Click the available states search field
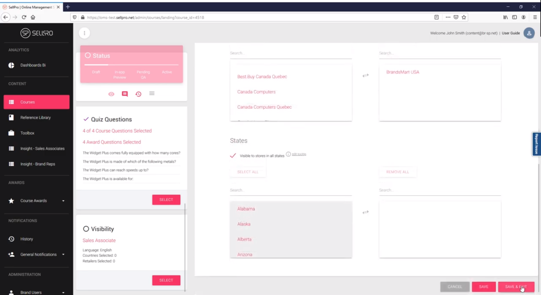This screenshot has width=541, height=295. click(x=291, y=190)
